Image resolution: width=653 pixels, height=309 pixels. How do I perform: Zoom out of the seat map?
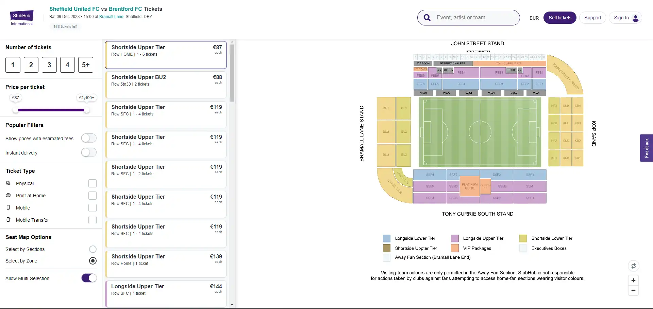coord(634,290)
